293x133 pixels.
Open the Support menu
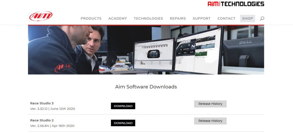tap(202, 18)
